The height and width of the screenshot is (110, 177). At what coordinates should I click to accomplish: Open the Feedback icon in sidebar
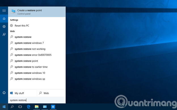click(4, 34)
